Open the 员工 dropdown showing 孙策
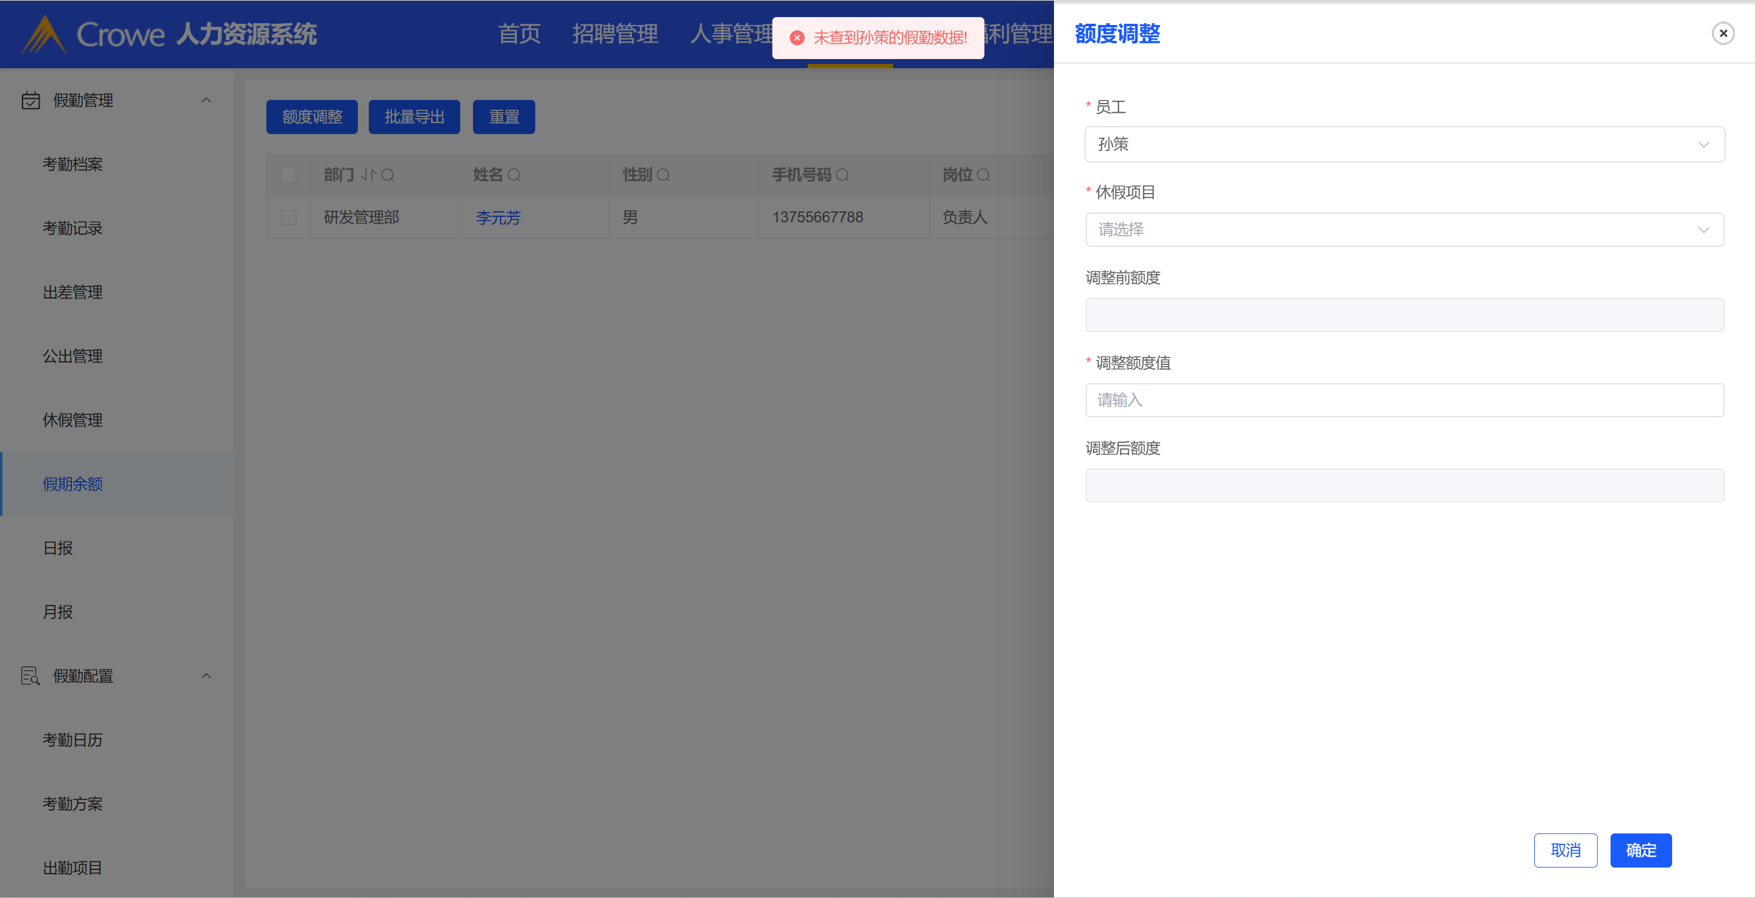This screenshot has width=1755, height=898. point(1403,144)
